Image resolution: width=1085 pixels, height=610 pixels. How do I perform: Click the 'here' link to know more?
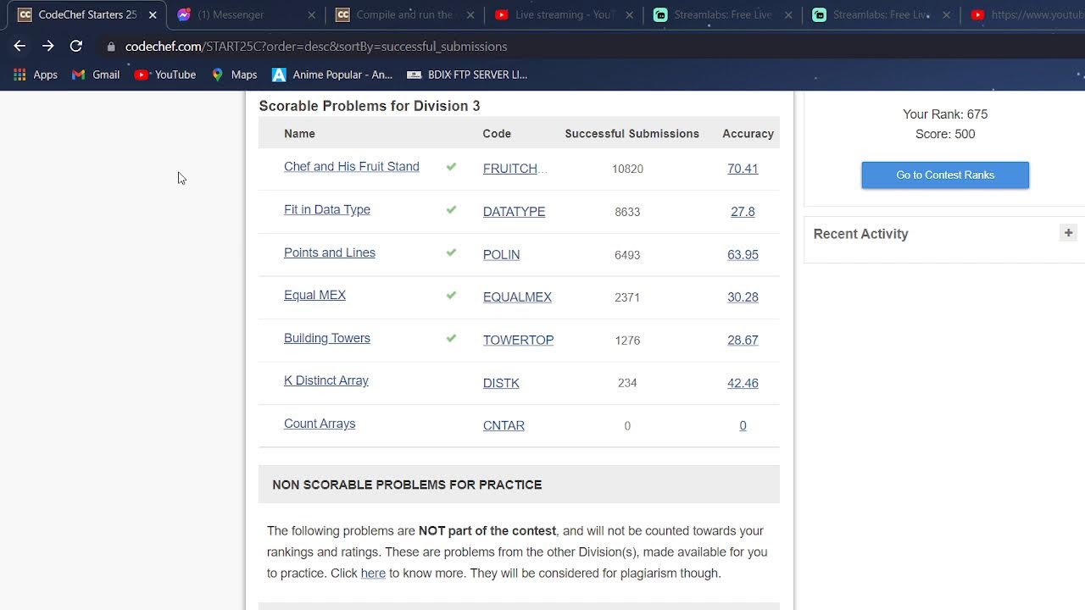click(373, 574)
